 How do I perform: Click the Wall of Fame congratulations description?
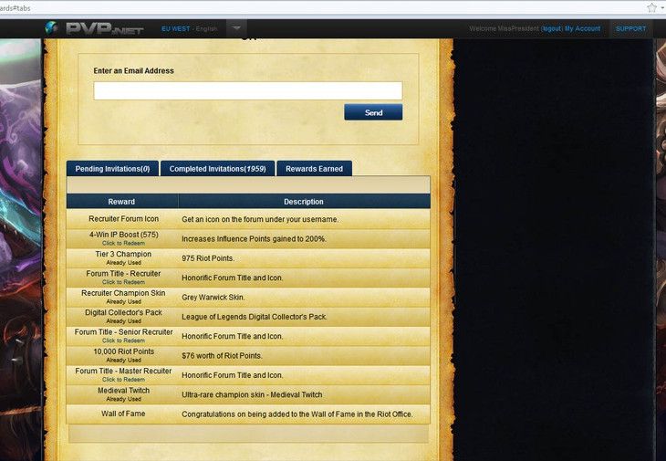pyautogui.click(x=297, y=414)
